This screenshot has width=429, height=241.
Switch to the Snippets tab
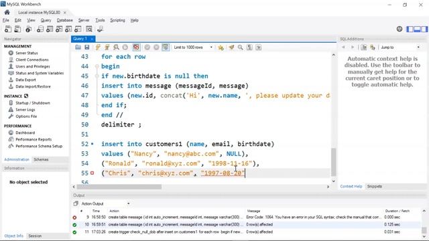(x=374, y=186)
